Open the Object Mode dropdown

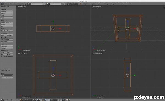pyautogui.click(x=26, y=100)
